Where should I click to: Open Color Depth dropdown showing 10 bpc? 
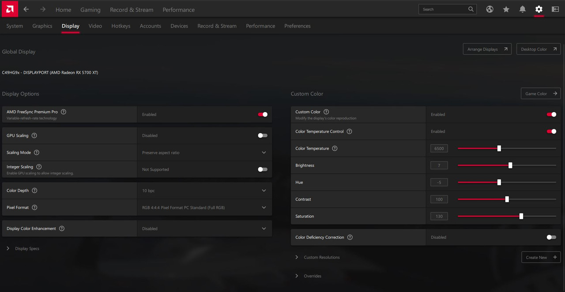(x=204, y=191)
